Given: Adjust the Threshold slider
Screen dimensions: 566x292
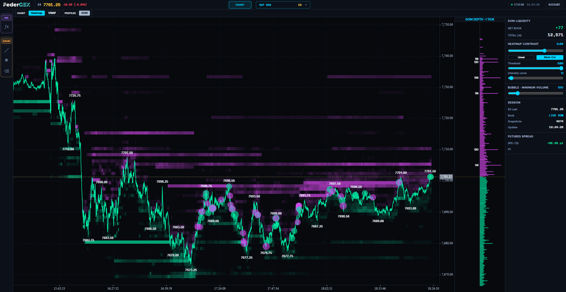Looking at the screenshot, I should [535, 68].
